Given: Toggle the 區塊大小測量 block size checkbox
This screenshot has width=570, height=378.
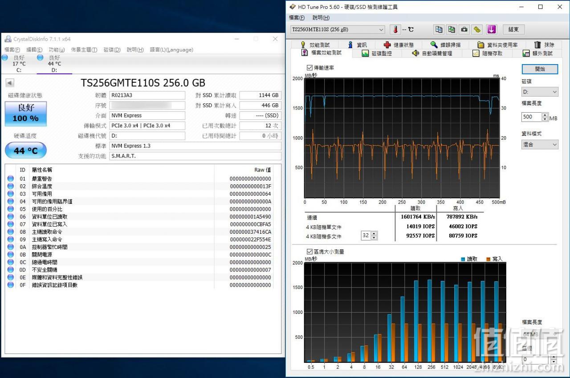Looking at the screenshot, I should 310,252.
